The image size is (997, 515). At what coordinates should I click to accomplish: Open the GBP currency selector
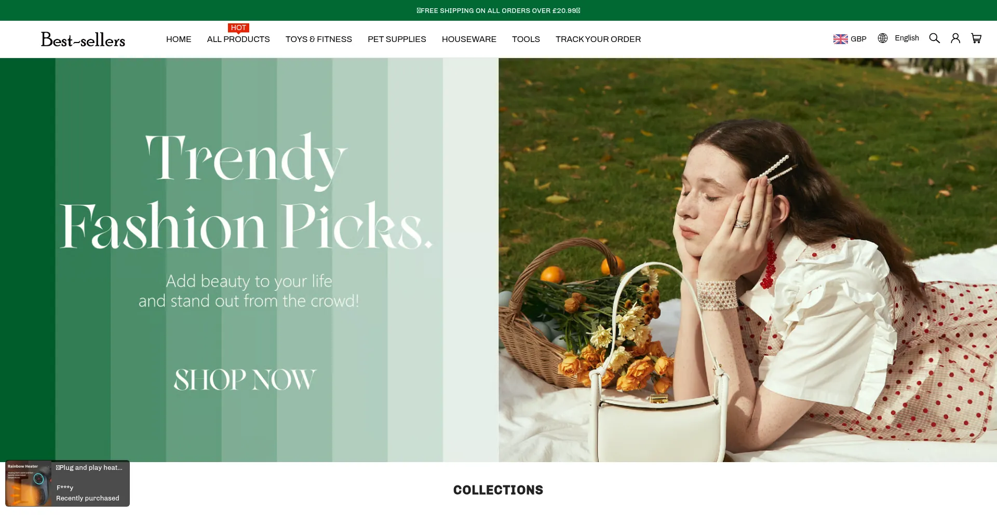coord(858,39)
